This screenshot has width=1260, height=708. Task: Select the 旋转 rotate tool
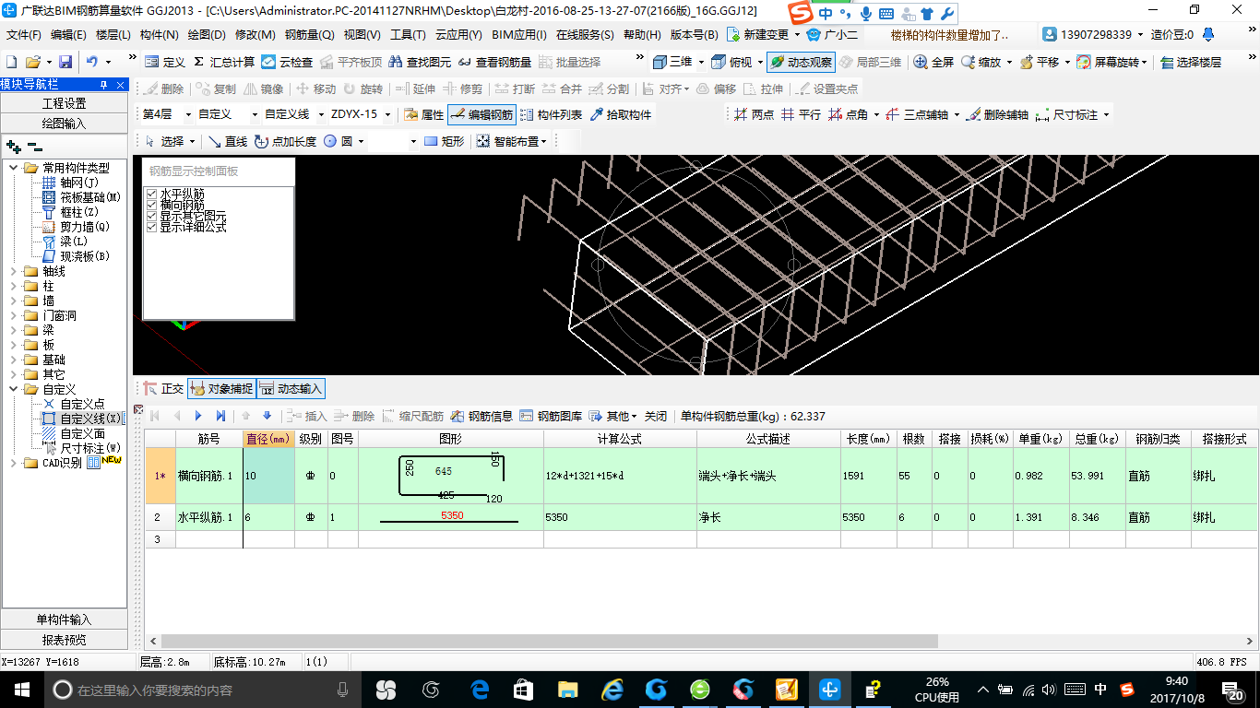click(x=363, y=88)
